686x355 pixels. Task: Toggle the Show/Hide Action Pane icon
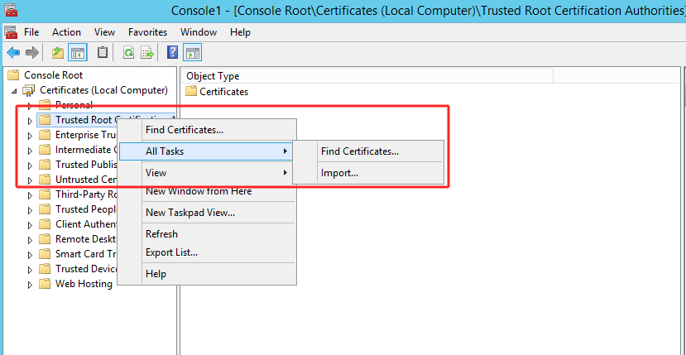click(x=192, y=53)
